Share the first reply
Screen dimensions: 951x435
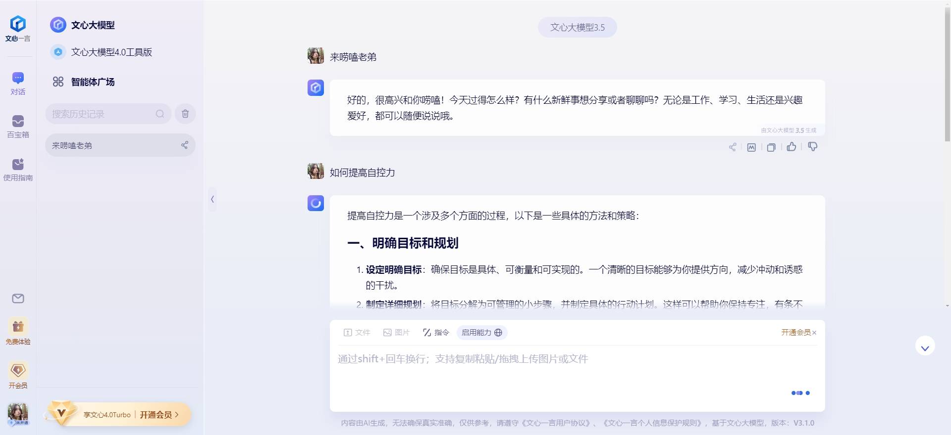[x=732, y=147]
